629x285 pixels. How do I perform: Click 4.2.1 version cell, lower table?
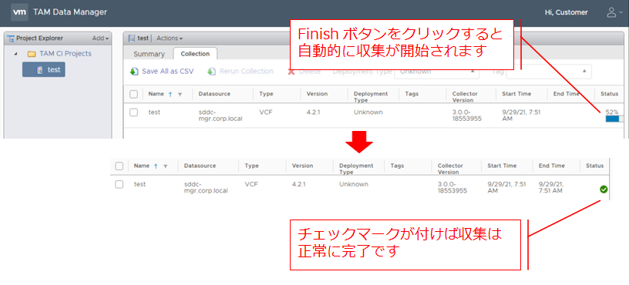coord(298,184)
